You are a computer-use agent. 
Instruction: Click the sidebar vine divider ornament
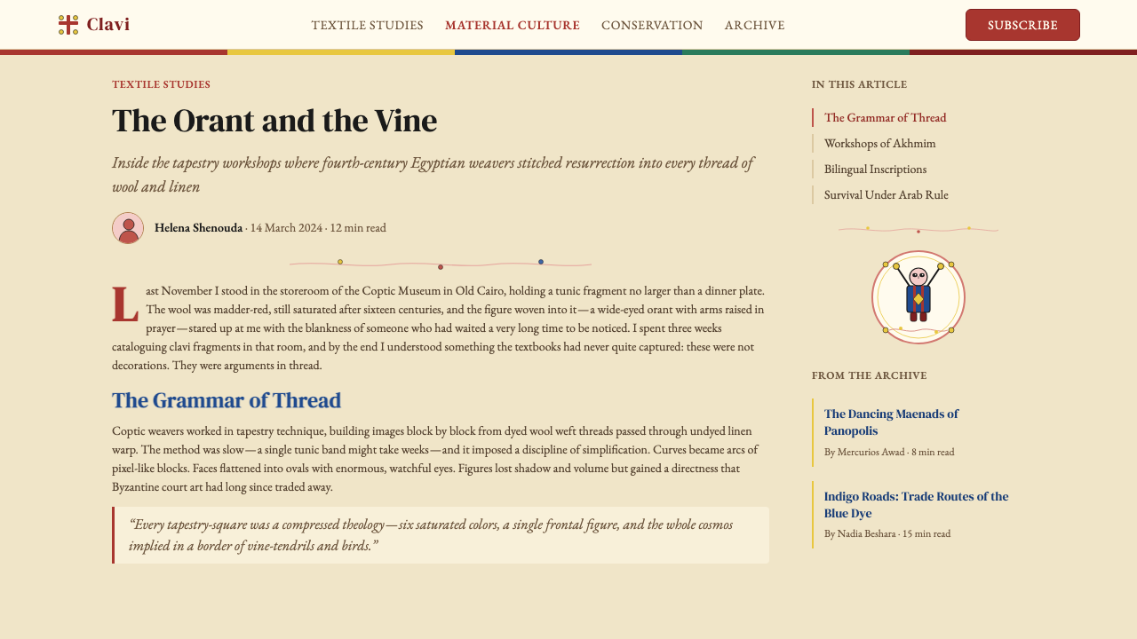pos(918,230)
